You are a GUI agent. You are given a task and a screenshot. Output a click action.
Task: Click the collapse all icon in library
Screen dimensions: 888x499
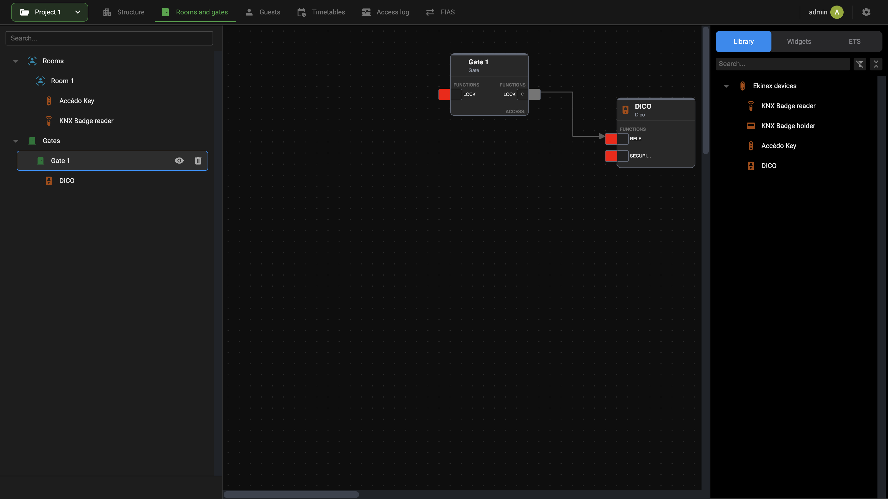pos(876,64)
